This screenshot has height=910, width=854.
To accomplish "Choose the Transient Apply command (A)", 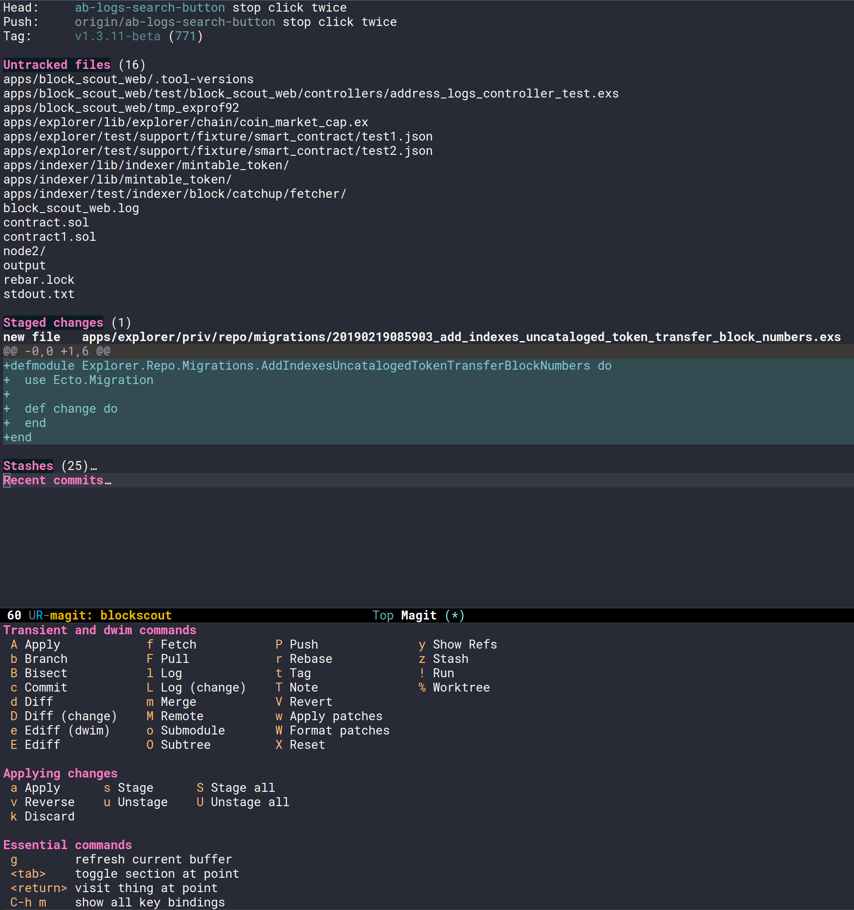I will click(x=35, y=645).
